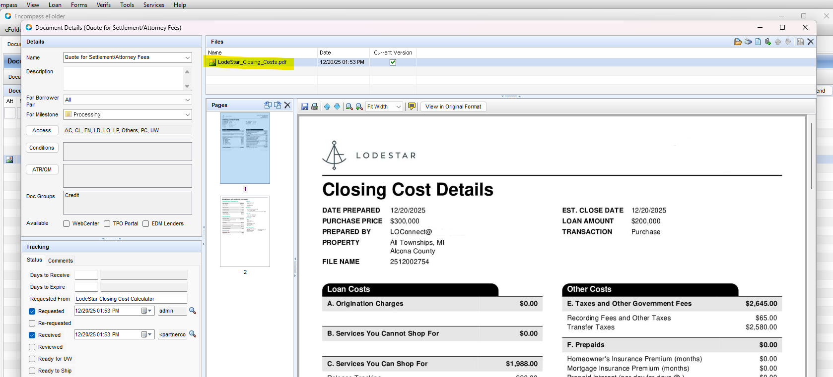Screen dimensions: 833x377
Task: Check the Reviewed checkbox
Action: coord(32,347)
